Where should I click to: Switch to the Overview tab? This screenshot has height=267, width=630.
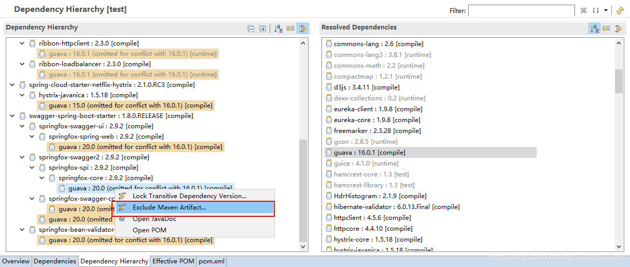point(16,261)
